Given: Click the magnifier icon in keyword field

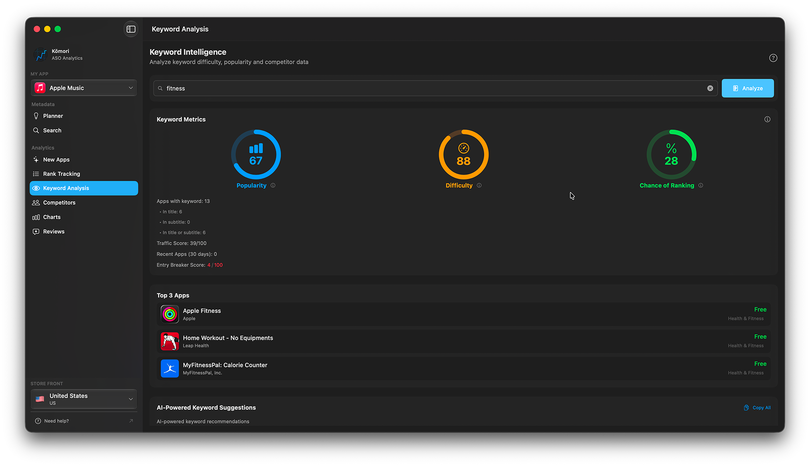Looking at the screenshot, I should coord(160,88).
